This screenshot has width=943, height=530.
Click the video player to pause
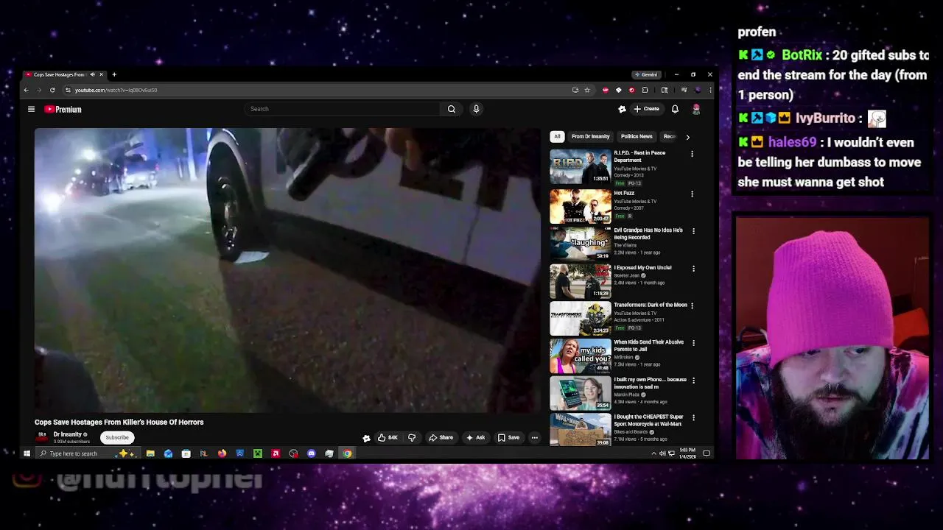[x=287, y=270]
